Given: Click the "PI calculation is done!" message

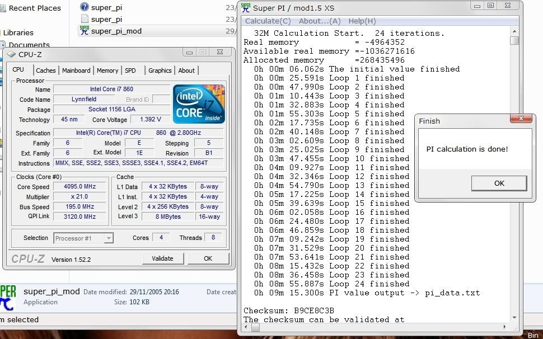Looking at the screenshot, I should [467, 149].
